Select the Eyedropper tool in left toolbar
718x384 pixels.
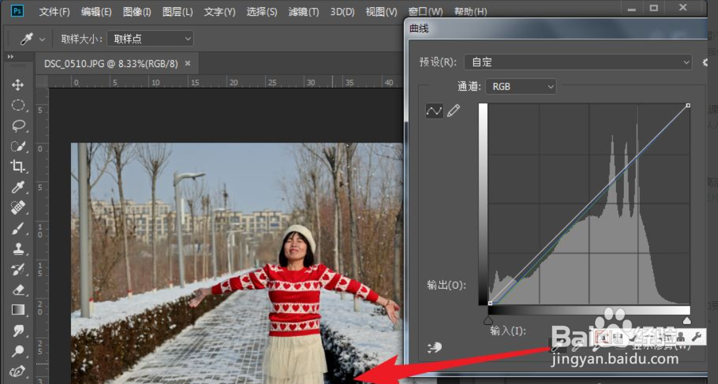click(x=18, y=187)
